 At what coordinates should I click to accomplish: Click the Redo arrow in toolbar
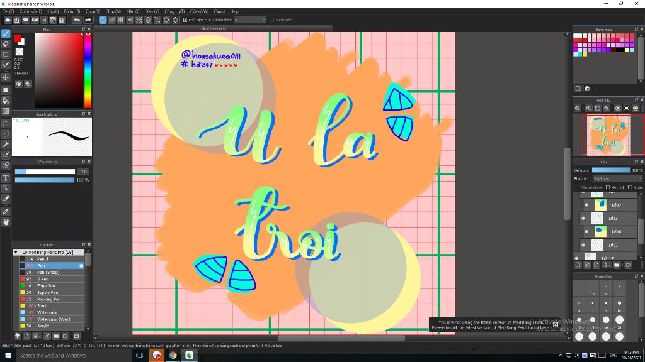(88, 19)
